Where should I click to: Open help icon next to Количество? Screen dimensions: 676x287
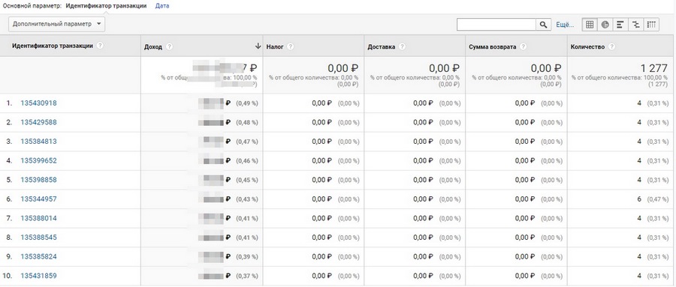[x=611, y=46]
